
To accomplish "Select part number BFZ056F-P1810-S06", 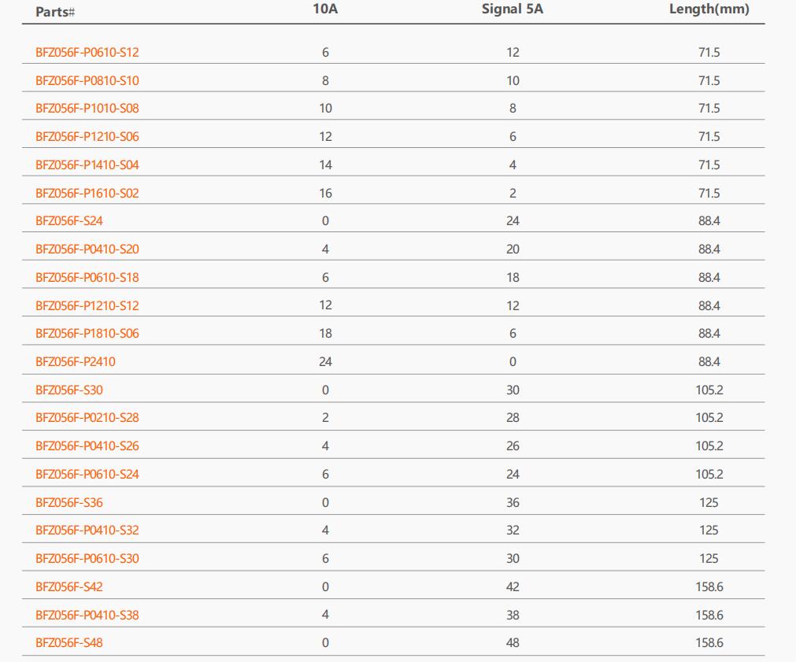I will (x=87, y=334).
